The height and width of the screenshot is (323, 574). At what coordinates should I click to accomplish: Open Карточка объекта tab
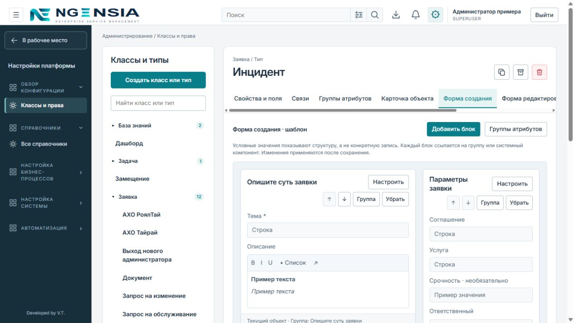(x=407, y=98)
